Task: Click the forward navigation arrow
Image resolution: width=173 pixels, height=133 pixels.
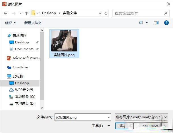Action: point(14,13)
